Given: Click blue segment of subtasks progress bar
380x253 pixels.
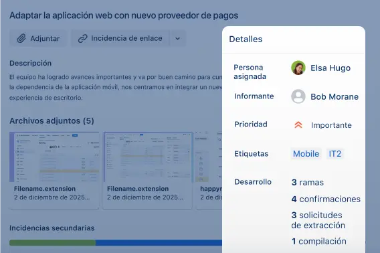Looking at the screenshot, I should point(159,242).
